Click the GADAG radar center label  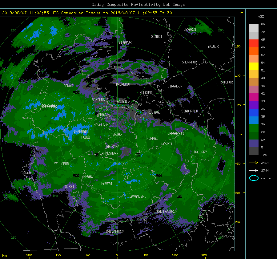pos(117,134)
